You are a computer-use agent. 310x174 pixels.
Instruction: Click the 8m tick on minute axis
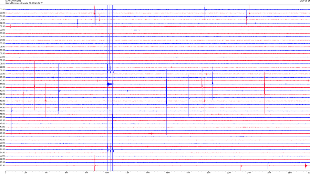87,173
